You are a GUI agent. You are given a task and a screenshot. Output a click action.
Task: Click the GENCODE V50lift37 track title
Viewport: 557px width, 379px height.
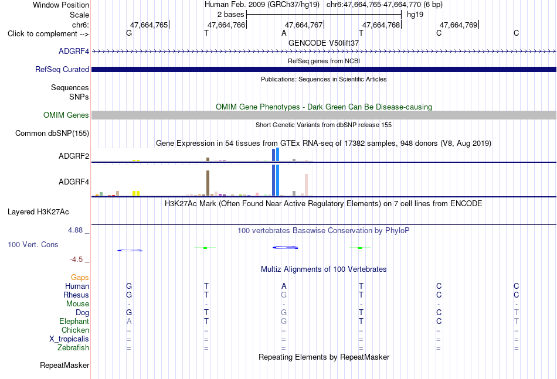(x=324, y=43)
